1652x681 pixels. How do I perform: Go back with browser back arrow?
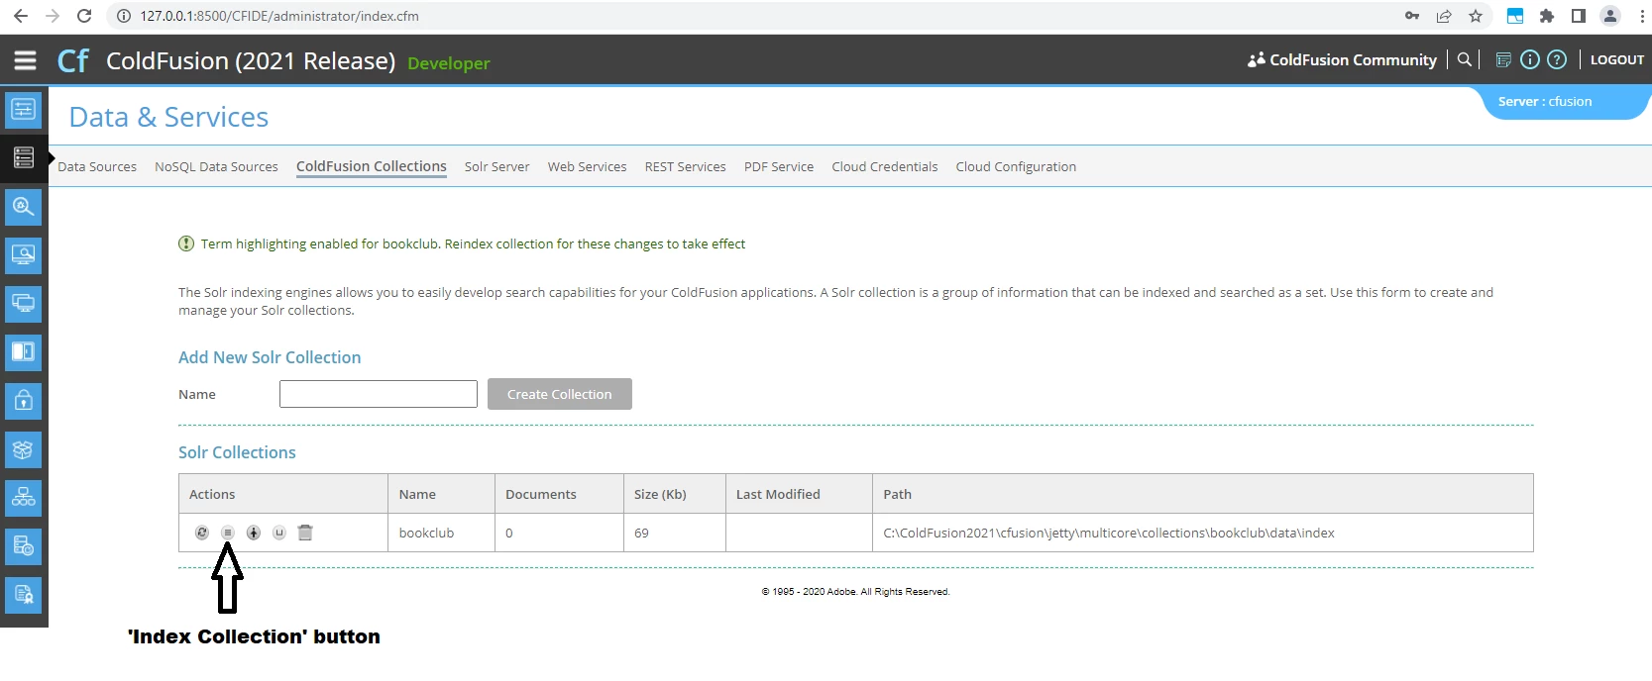tap(21, 16)
